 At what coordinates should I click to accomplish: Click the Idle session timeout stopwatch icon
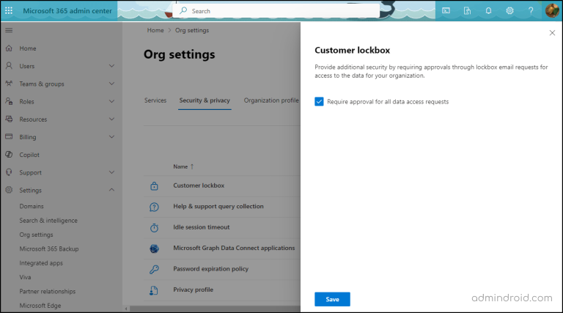coord(154,227)
